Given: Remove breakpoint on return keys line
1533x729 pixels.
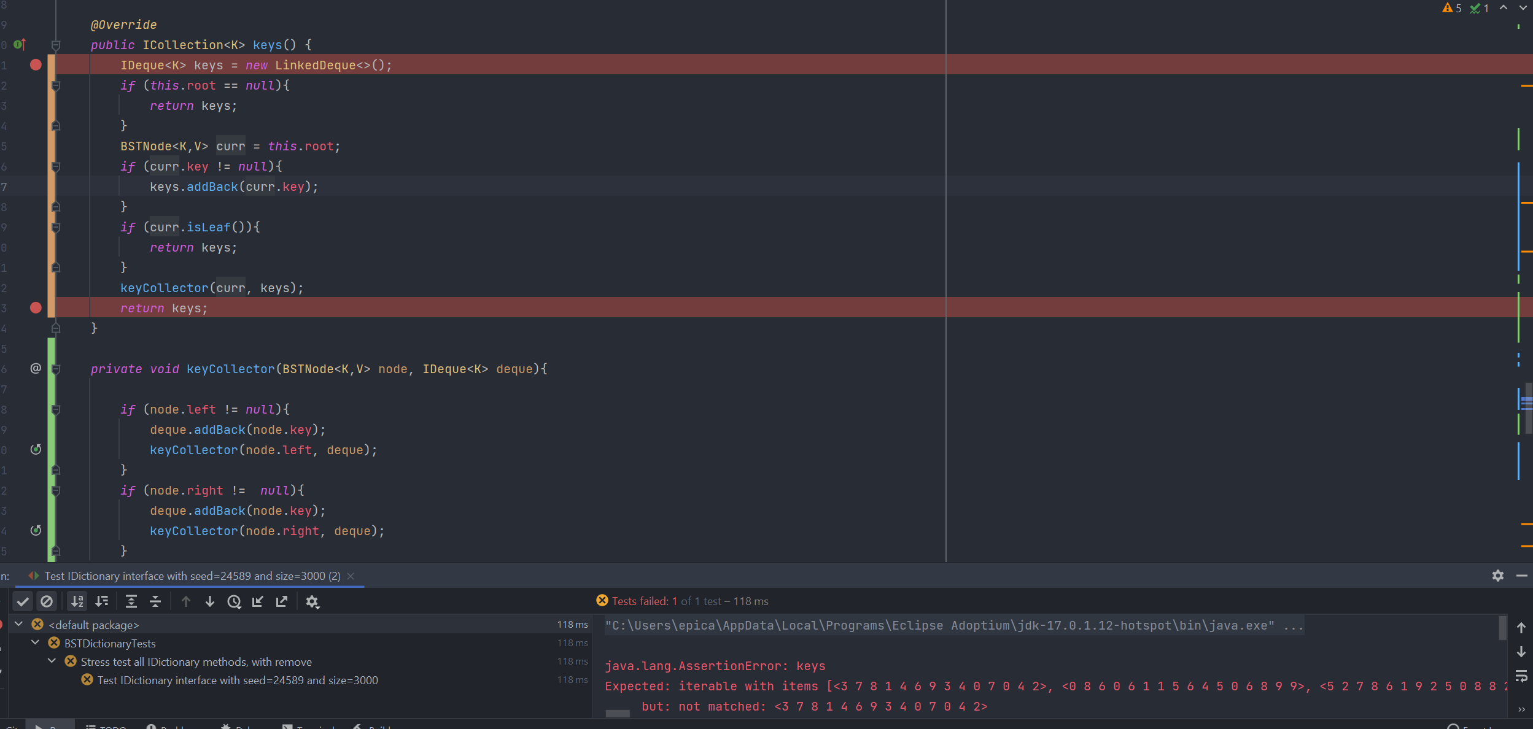Looking at the screenshot, I should coord(36,308).
